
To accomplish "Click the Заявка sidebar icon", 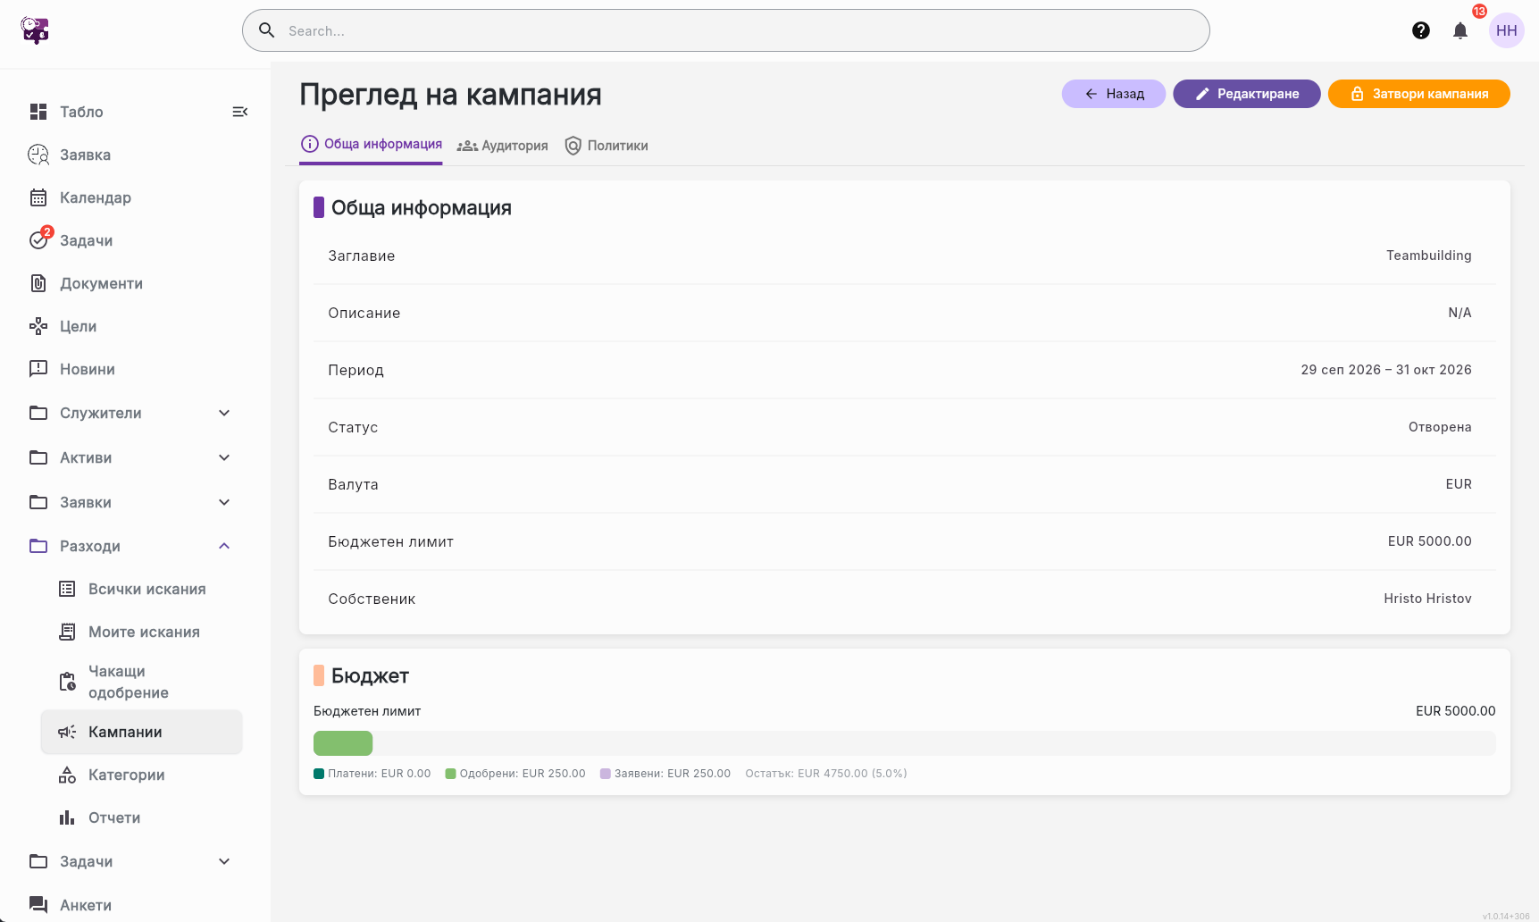I will click(38, 155).
